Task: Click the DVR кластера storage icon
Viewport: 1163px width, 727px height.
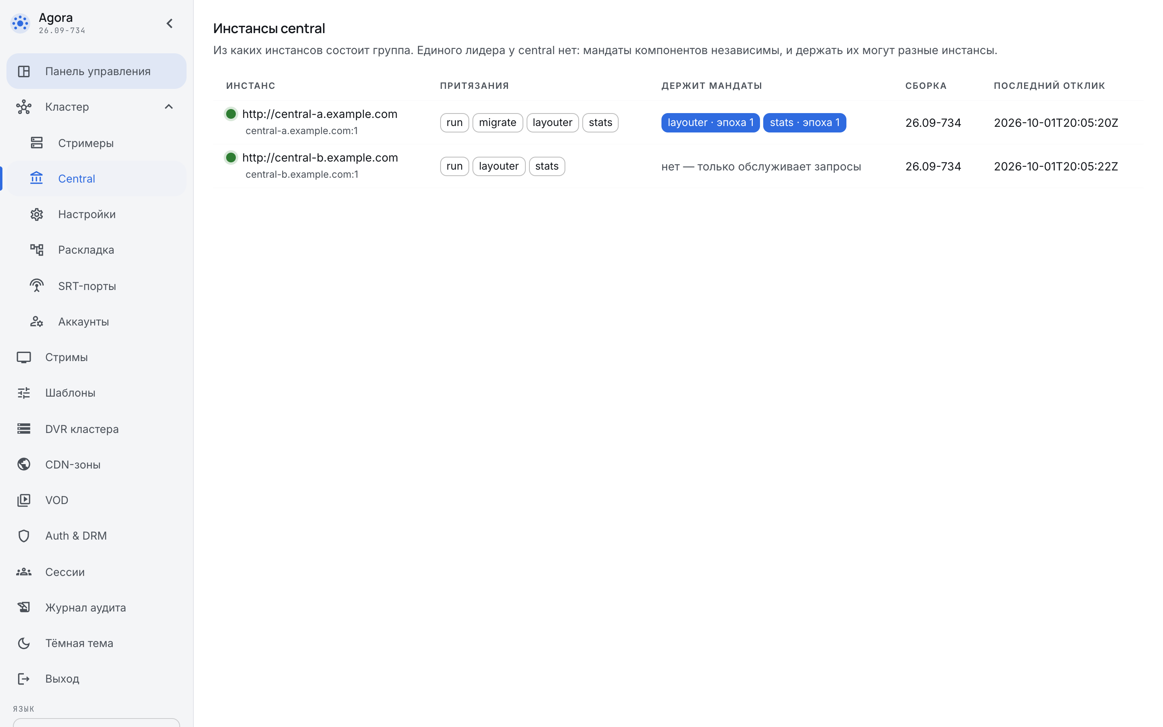Action: (23, 429)
